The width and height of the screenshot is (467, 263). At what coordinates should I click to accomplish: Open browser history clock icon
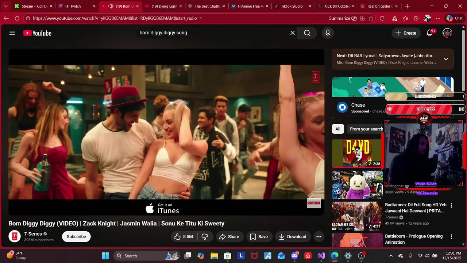pyautogui.click(x=416, y=18)
